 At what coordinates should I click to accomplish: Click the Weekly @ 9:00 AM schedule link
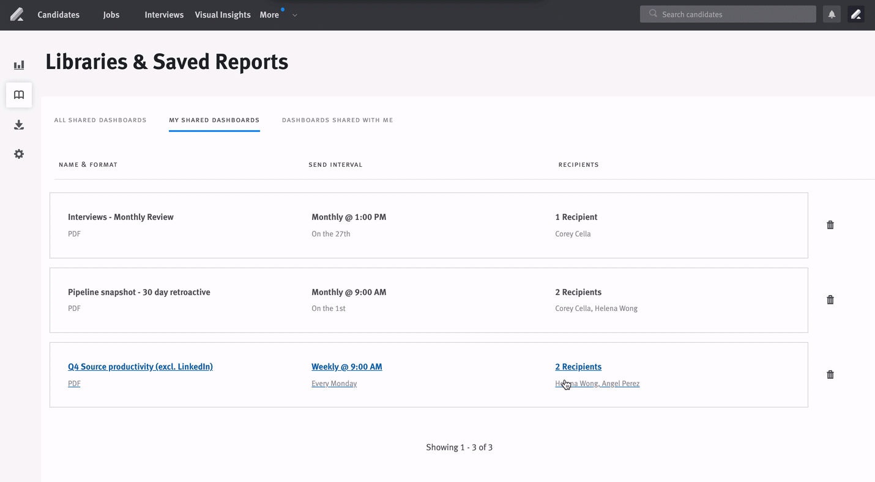346,367
